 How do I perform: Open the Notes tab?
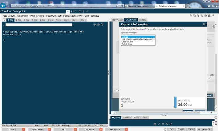point(137,117)
